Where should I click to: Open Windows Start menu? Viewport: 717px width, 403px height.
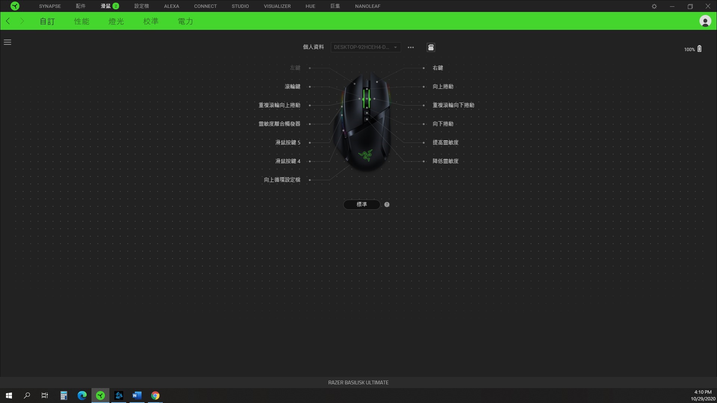pyautogui.click(x=9, y=396)
